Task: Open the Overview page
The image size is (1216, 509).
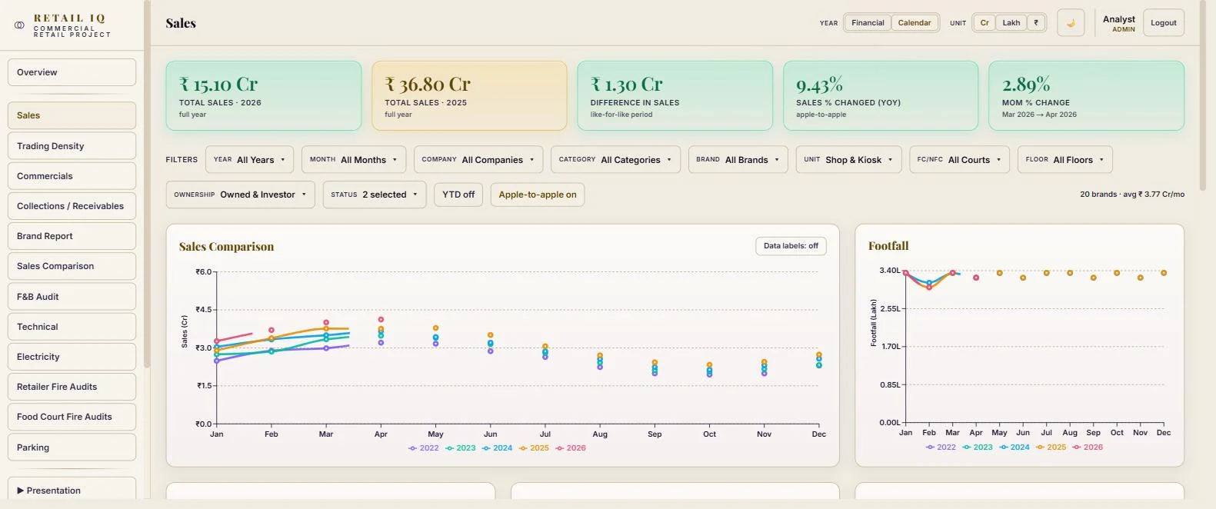Action: pos(72,72)
